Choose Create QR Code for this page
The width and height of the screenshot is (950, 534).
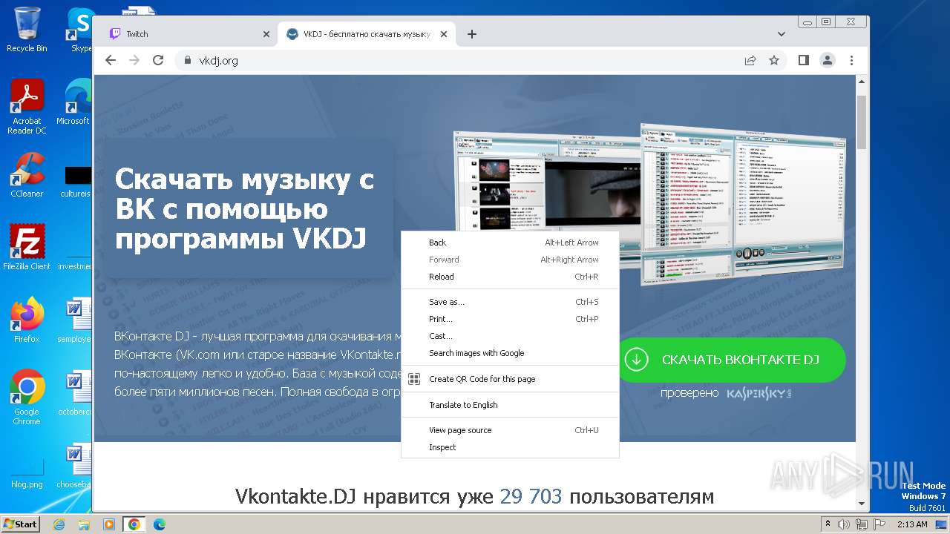click(510, 379)
